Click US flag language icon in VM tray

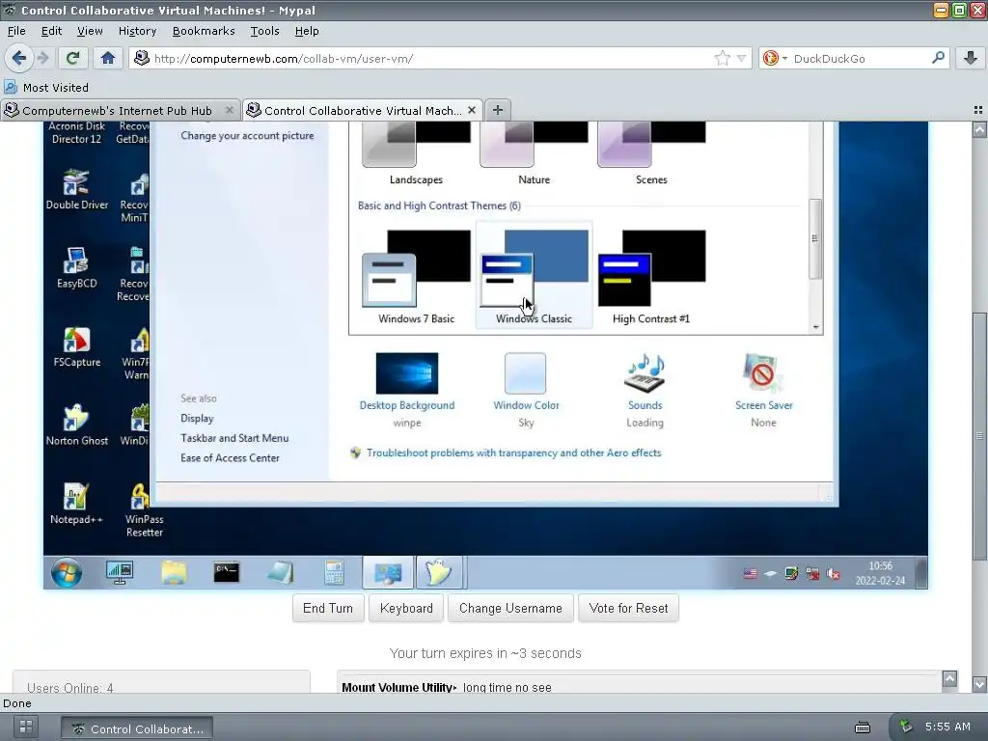[x=750, y=573]
